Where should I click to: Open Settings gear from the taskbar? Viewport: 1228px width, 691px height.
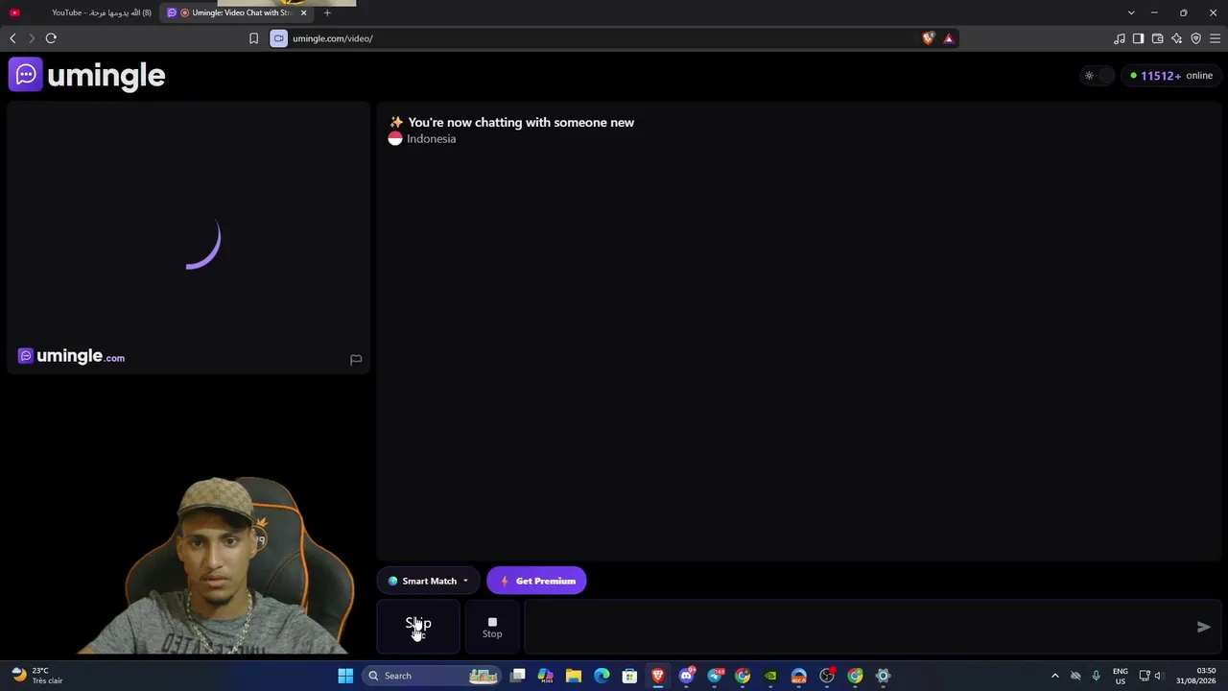[x=884, y=676]
